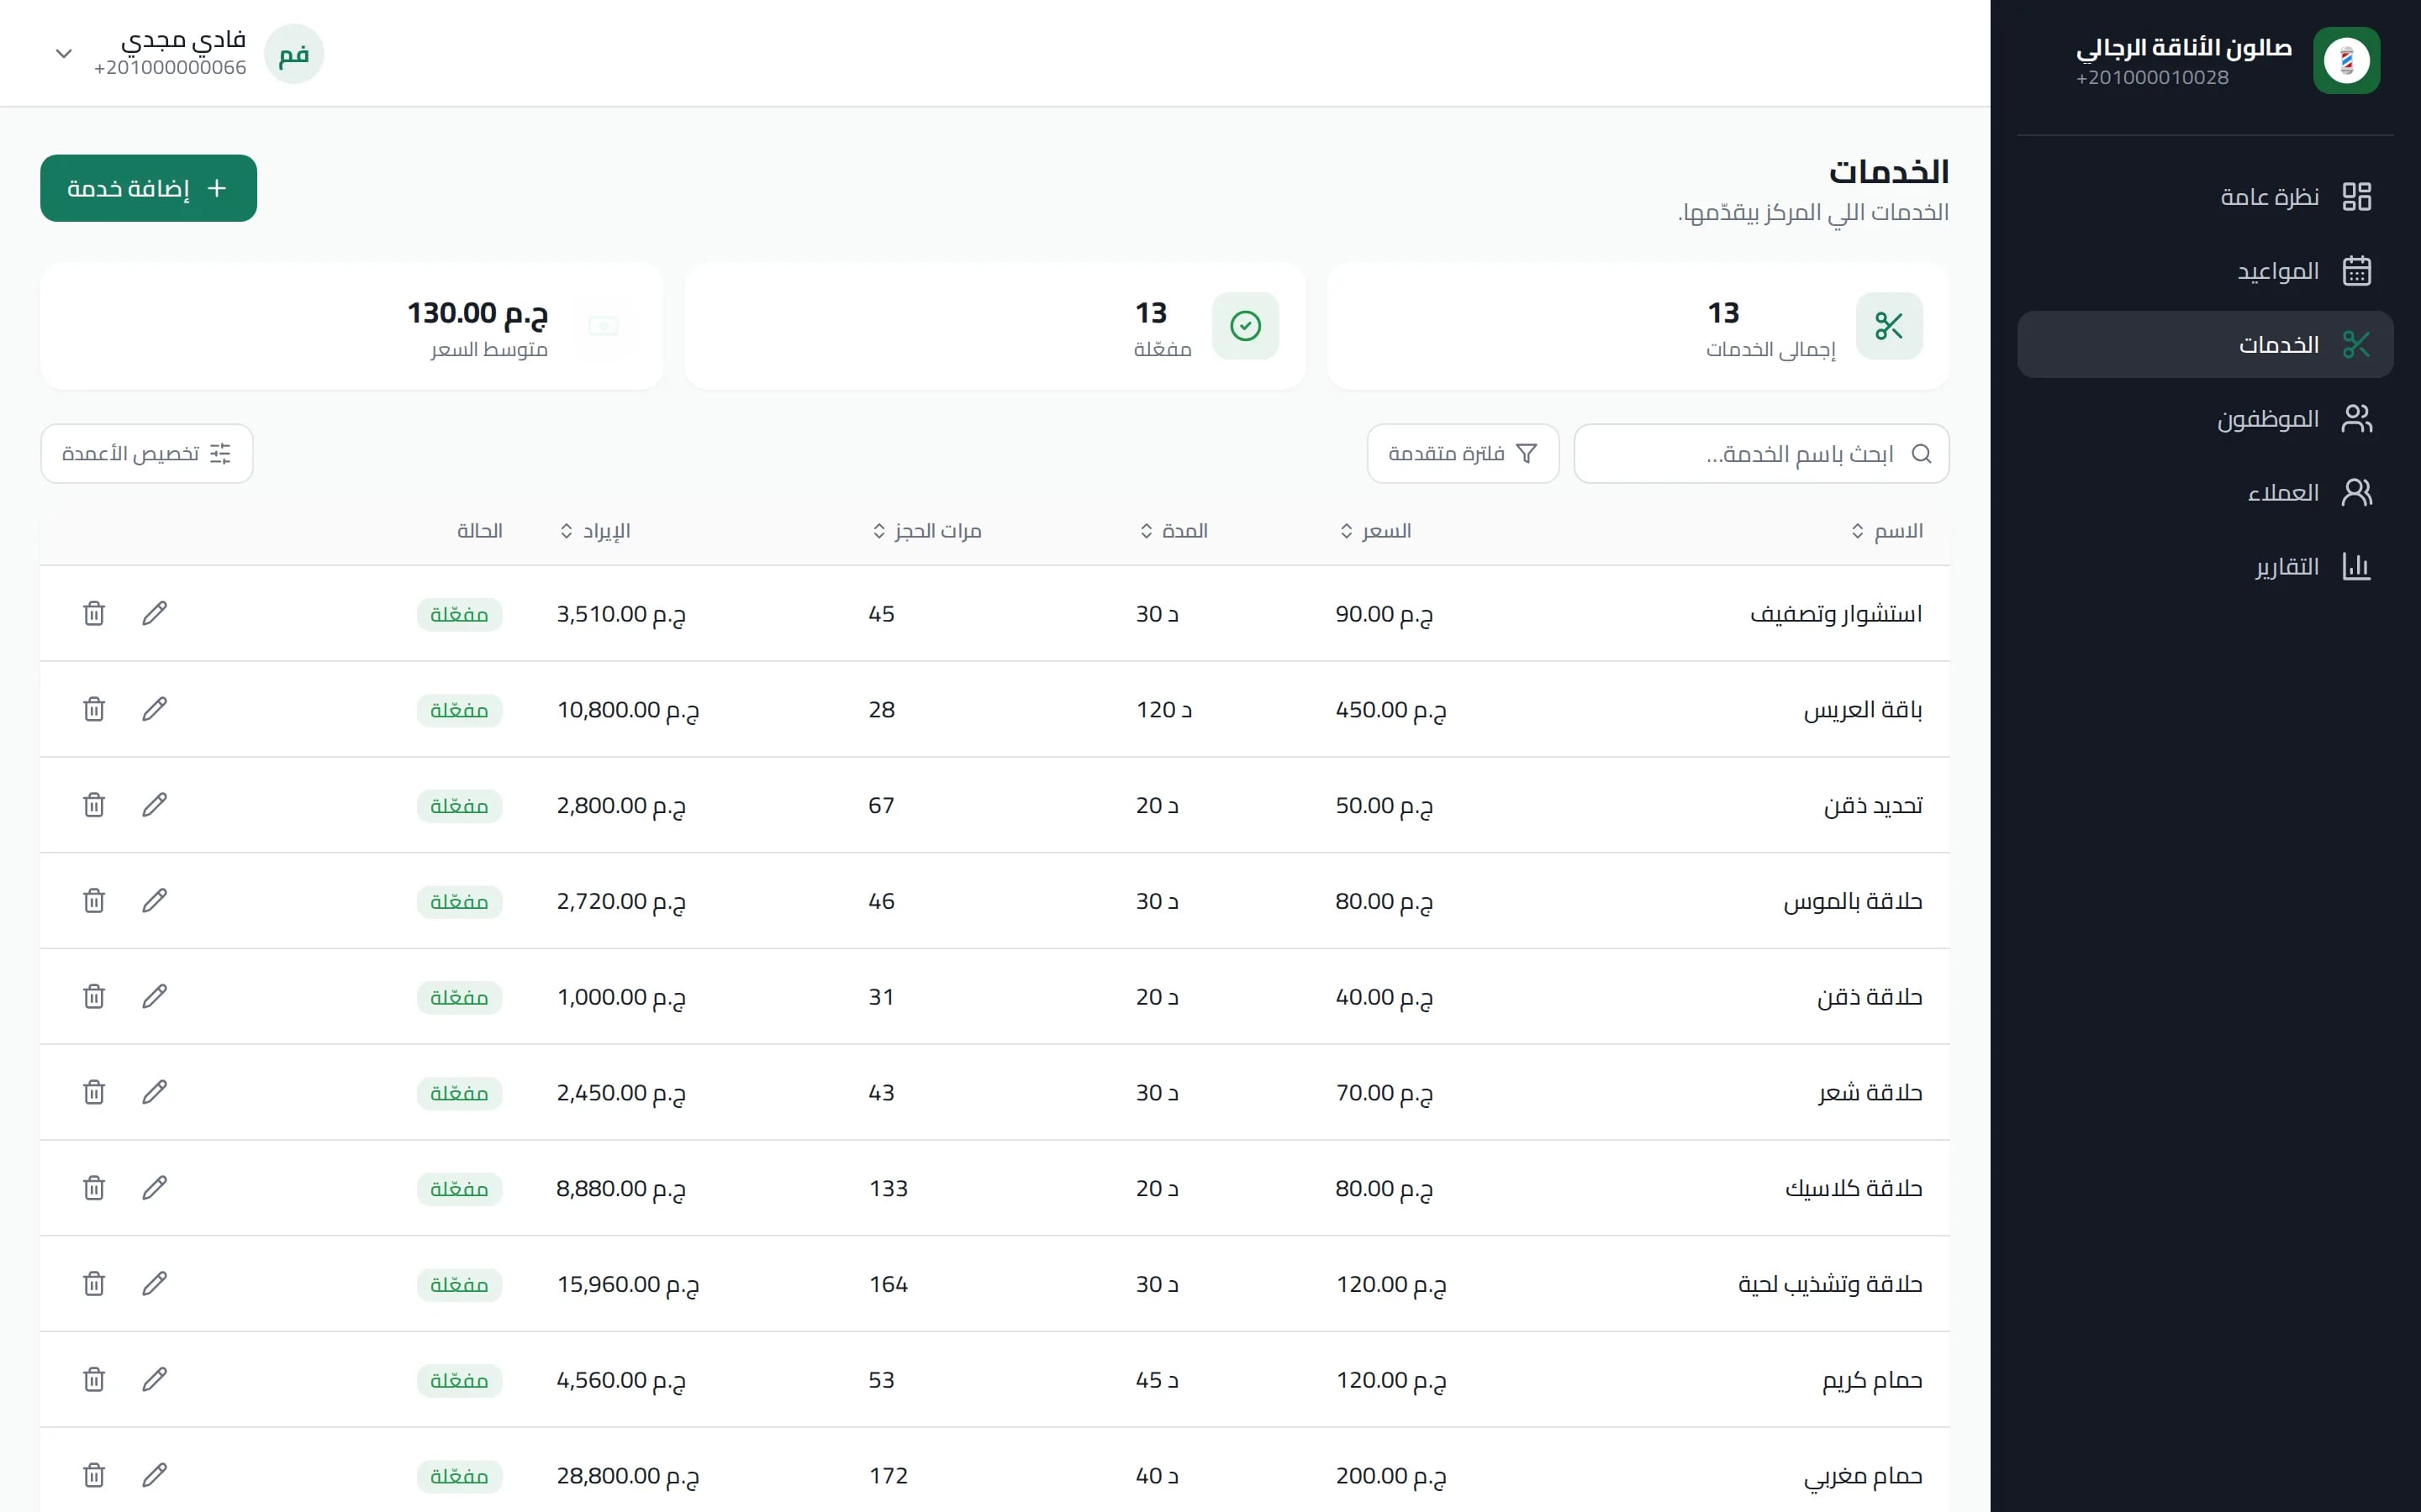Viewport: 2421px width, 1512px height.
Task: Click the 28,800.00 revenue value of حمام مغربي
Action: (x=628, y=1476)
